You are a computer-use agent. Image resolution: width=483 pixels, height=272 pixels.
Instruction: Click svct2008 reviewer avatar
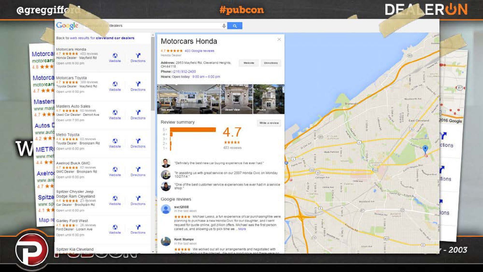click(x=166, y=209)
